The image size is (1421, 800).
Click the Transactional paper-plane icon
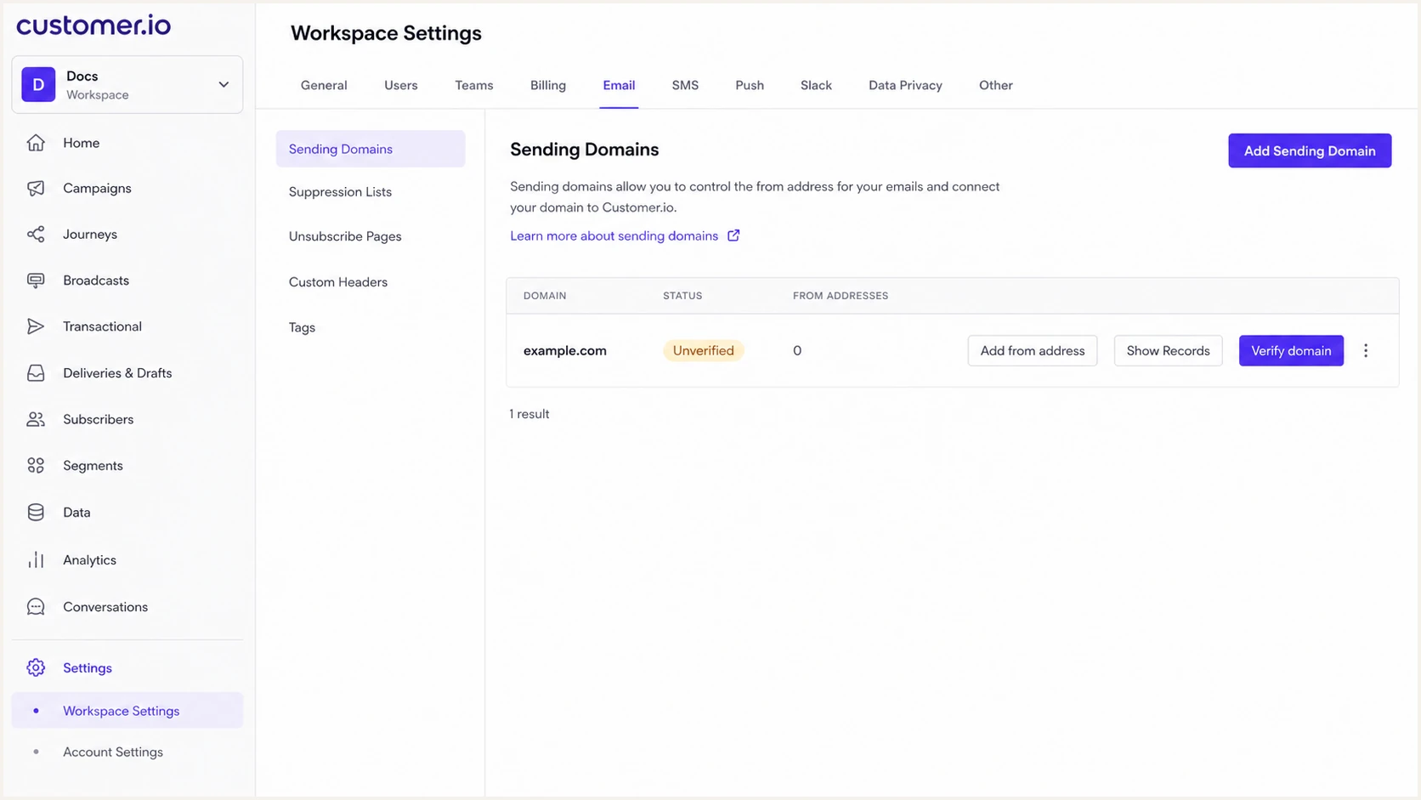click(36, 326)
